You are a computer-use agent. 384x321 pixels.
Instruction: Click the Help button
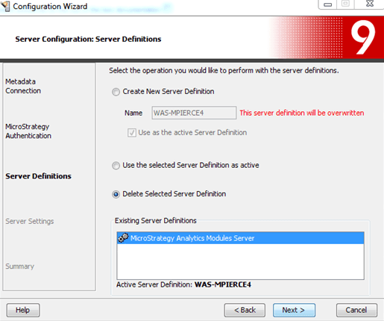tap(23, 310)
